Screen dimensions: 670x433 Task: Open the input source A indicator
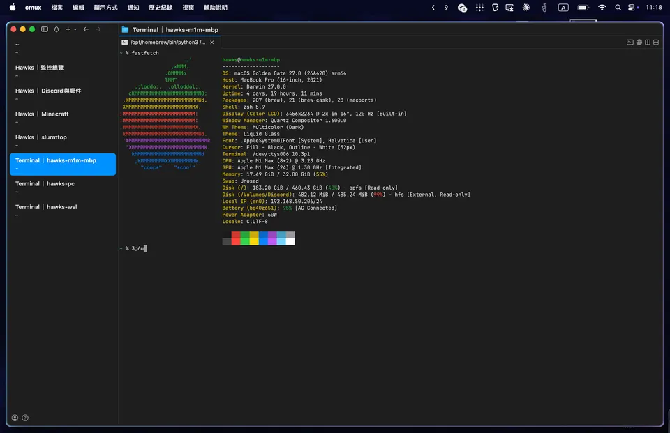pyautogui.click(x=563, y=8)
